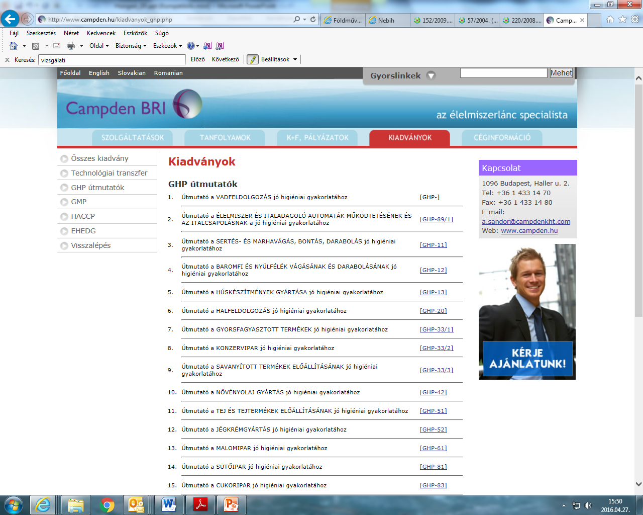Click the Kérje ajánlatunk banner image
The image size is (643, 515).
[x=527, y=312]
